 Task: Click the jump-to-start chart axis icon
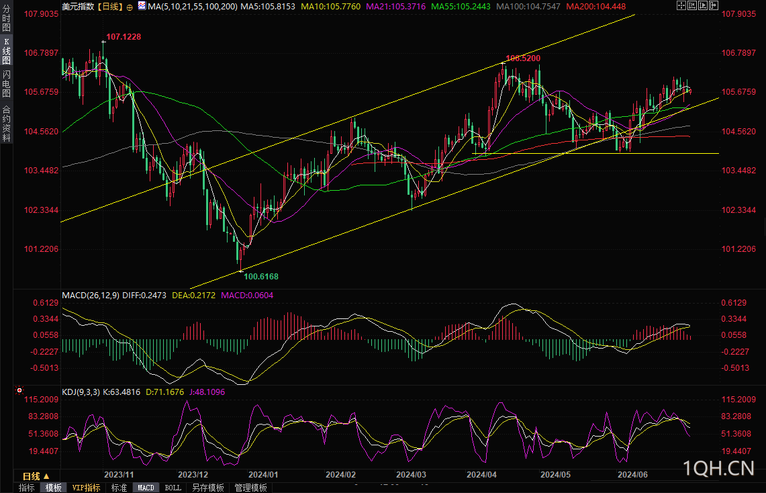click(691, 5)
